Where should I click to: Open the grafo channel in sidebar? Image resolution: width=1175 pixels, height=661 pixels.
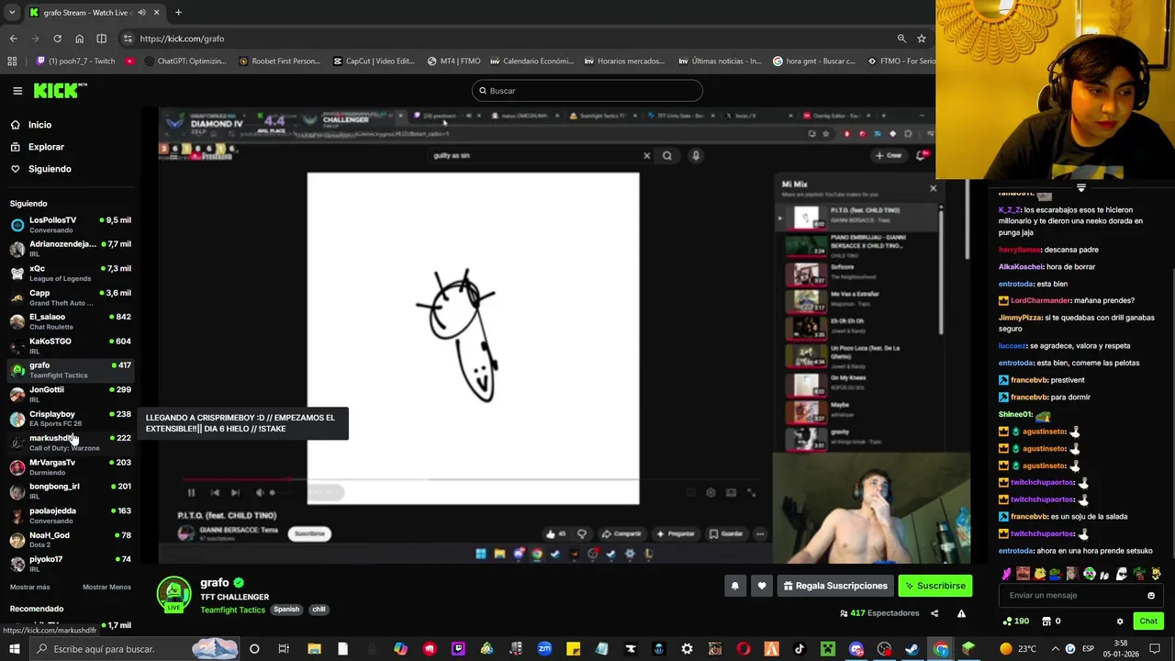click(x=71, y=370)
